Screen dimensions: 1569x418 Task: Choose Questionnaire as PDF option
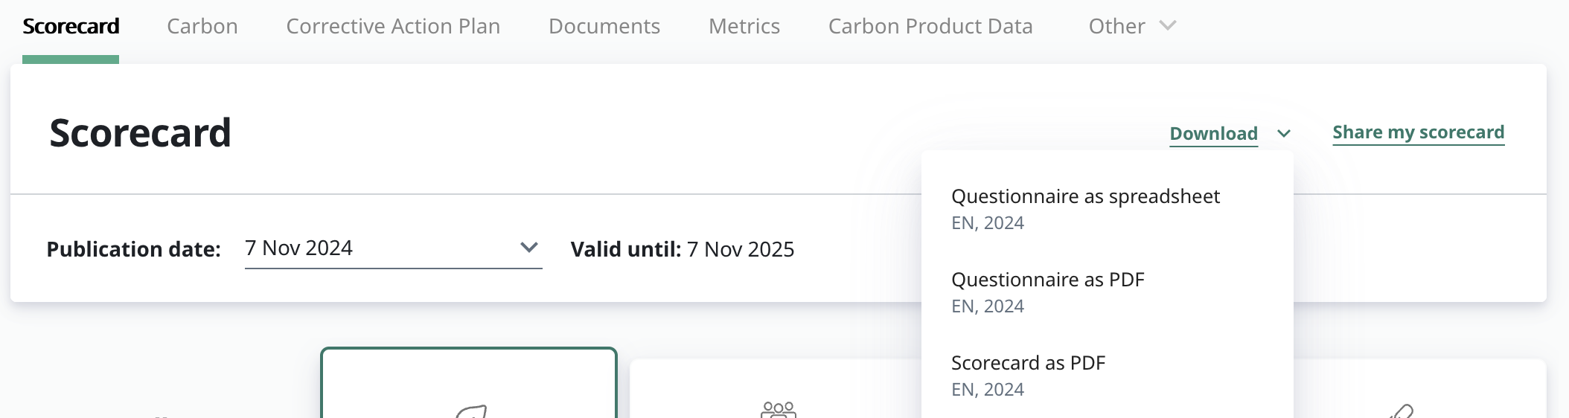coord(1047,292)
